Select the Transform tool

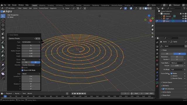(x=3, y=38)
